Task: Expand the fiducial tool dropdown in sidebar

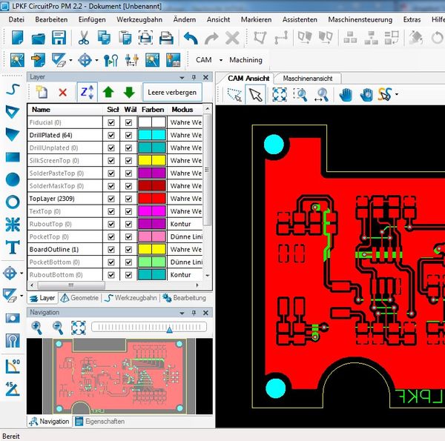Action: click(22, 273)
